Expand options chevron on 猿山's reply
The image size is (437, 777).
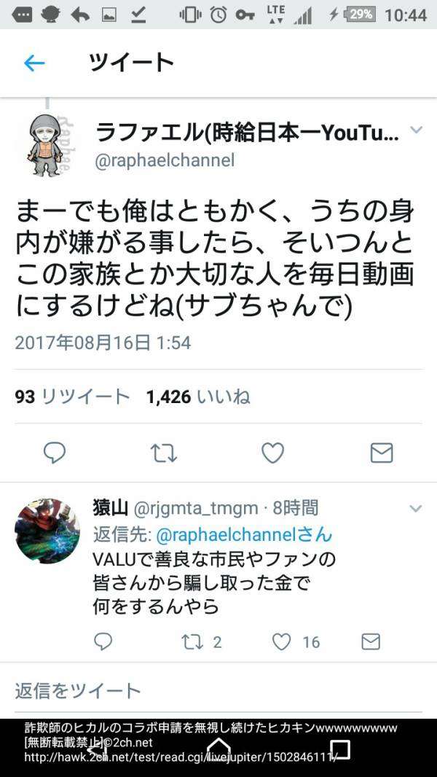416,509
